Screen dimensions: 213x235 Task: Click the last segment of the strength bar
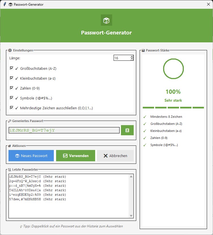point(198,108)
